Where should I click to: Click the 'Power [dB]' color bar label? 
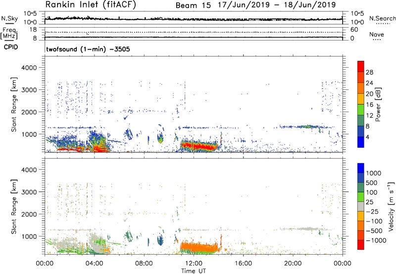tap(378, 104)
